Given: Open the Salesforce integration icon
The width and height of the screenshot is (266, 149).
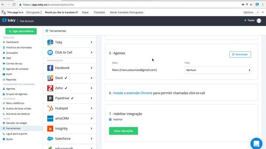Looking at the screenshot, I should point(50,139).
